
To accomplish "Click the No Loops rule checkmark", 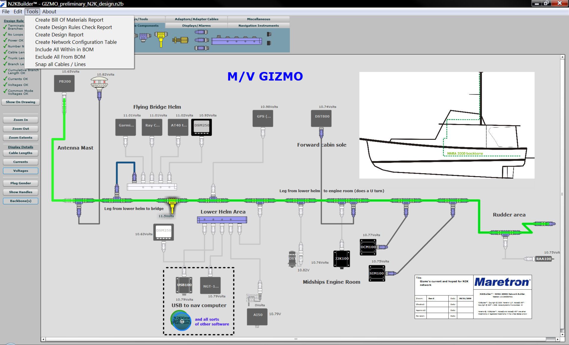I will tap(5, 34).
